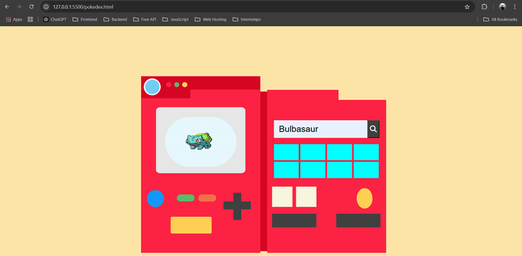
Task: Open the All Bookmarks folder
Action: coord(501,19)
